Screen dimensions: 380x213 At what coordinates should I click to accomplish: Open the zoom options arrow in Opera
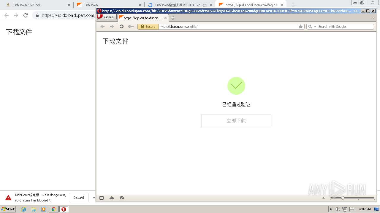(324, 198)
